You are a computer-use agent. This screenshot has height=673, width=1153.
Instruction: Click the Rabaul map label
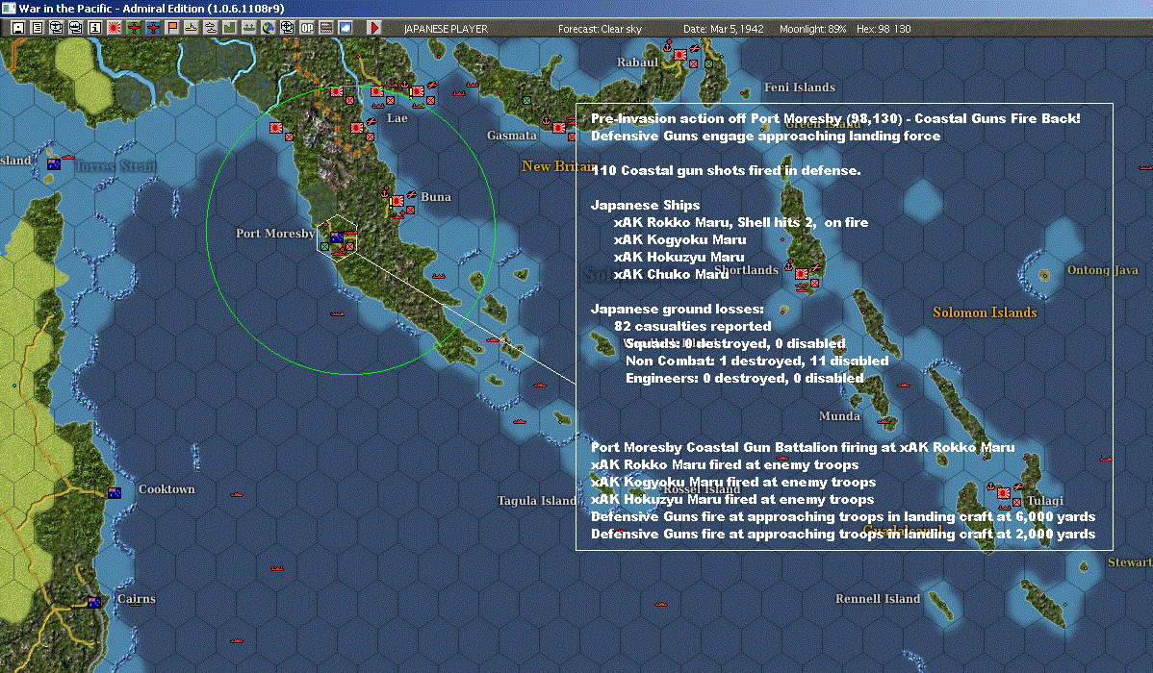pos(637,62)
